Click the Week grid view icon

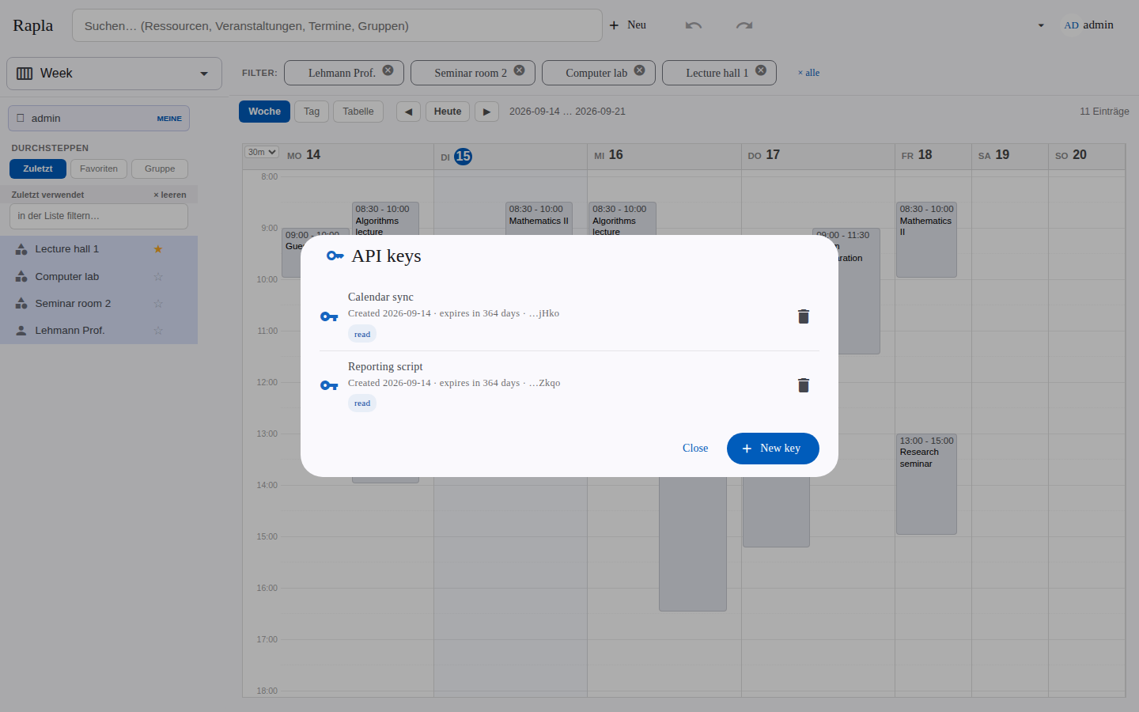pyautogui.click(x=25, y=74)
